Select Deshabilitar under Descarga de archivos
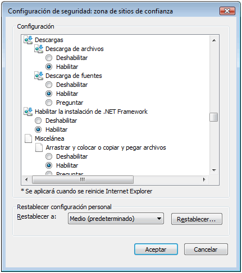Viewport: 242px width, 273px height. [49, 58]
